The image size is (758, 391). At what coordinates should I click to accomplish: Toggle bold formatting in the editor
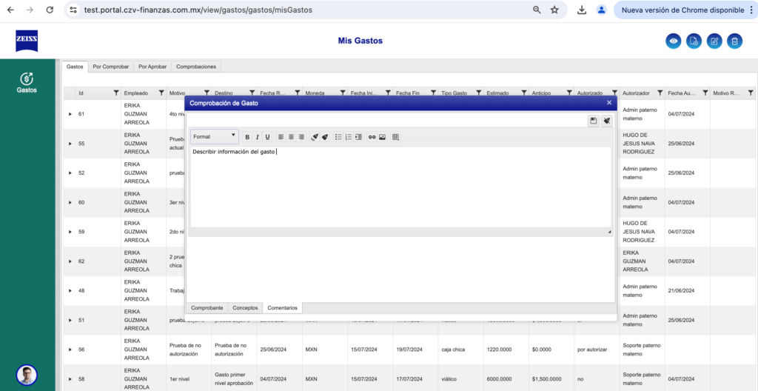point(247,137)
